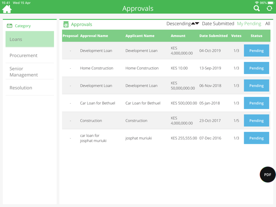Show My Pending approvals filter
Image resolution: width=276 pixels, height=207 pixels.
pos(249,24)
